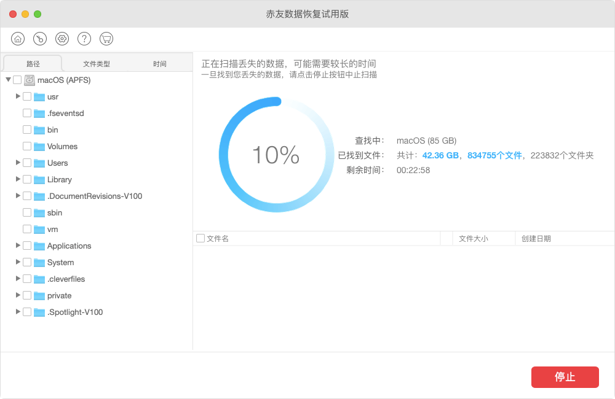
Task: Select the sbin tree row label
Action: tap(55, 212)
